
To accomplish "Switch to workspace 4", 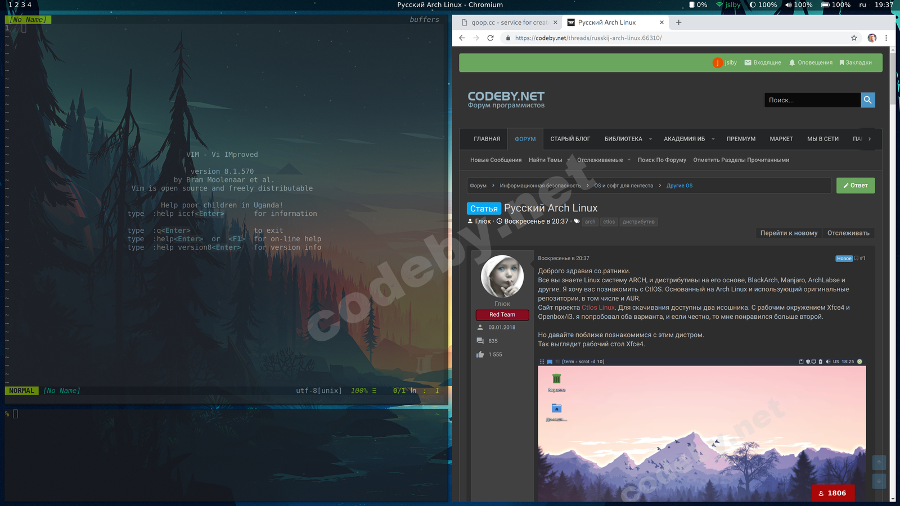I will tap(29, 4).
